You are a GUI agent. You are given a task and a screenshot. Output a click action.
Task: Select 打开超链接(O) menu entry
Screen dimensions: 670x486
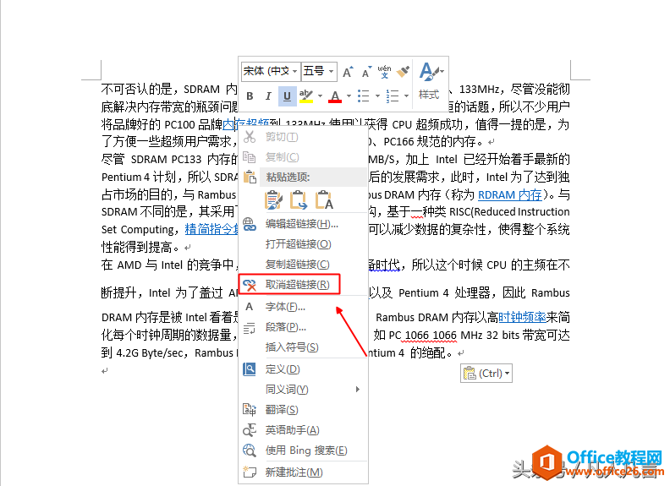[x=303, y=244]
